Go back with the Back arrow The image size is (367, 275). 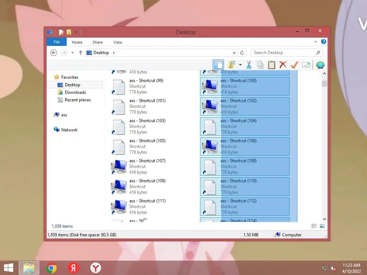54,53
